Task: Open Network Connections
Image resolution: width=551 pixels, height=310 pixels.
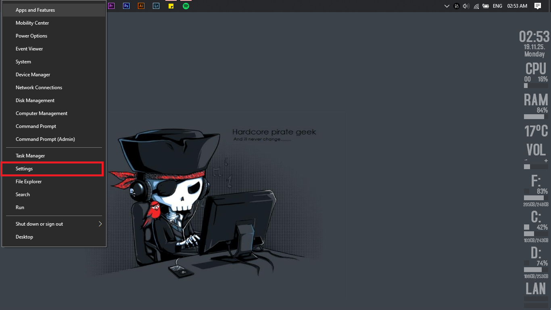Action: coord(54,88)
